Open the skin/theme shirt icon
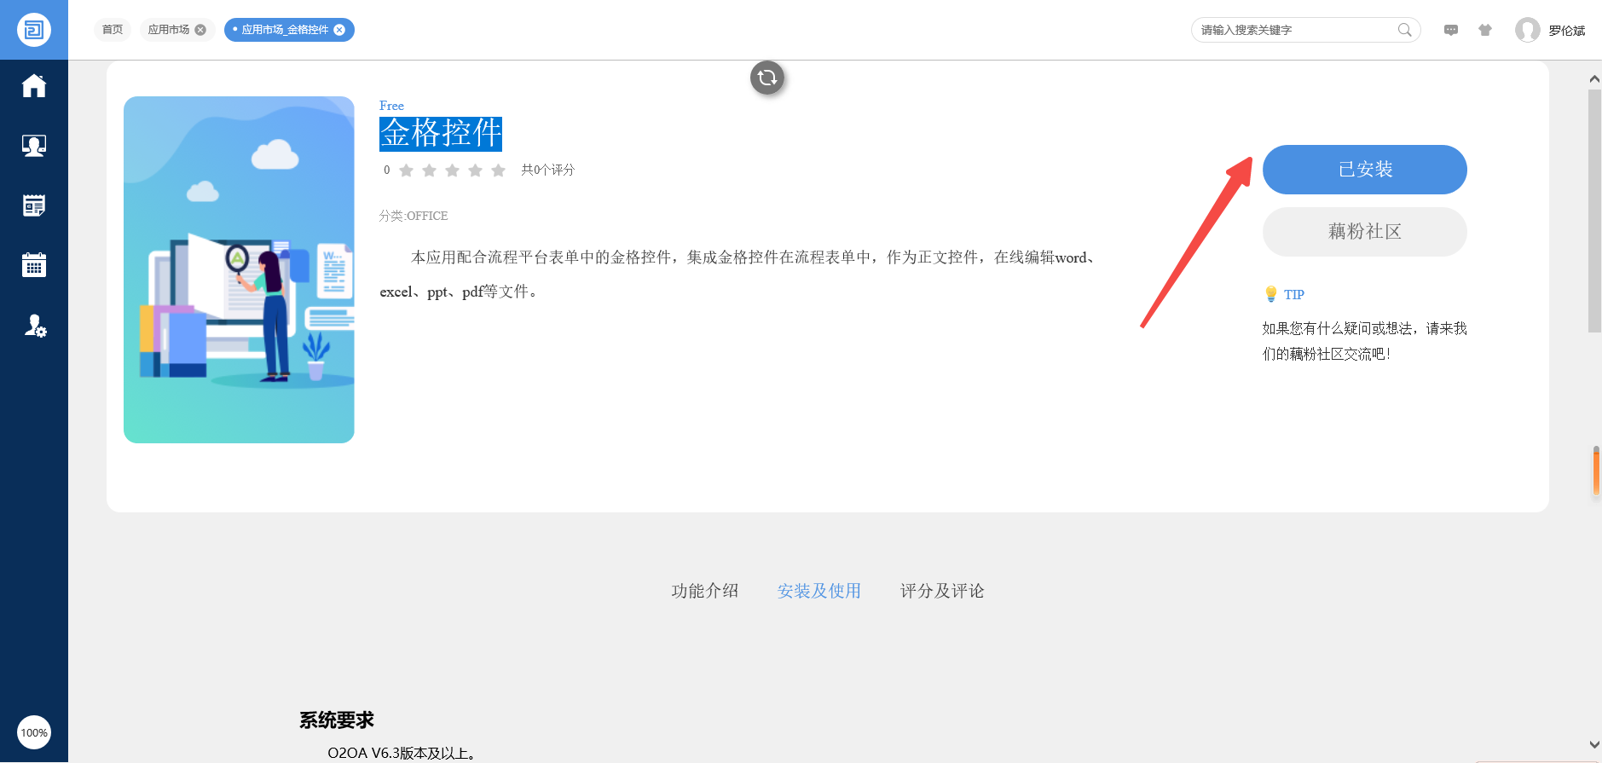 (x=1485, y=30)
